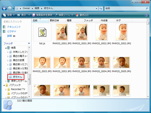Click the refresh button beside address bar
This screenshot has height=113, width=151.
[x=101, y=8]
